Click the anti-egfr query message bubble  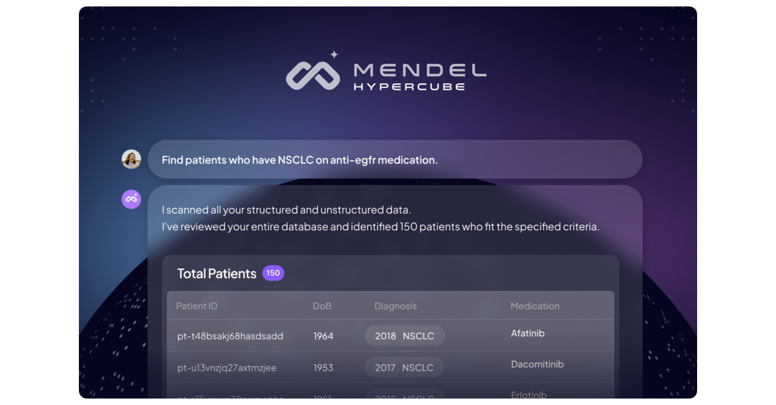[x=396, y=160]
